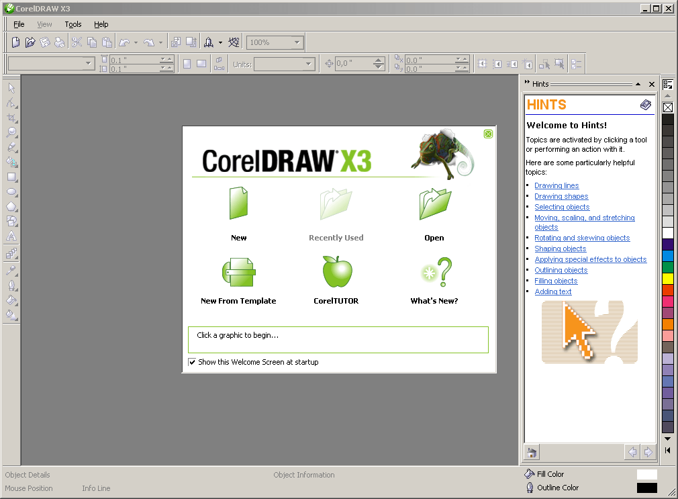
Task: Select the Ellipse tool
Action: [11, 192]
